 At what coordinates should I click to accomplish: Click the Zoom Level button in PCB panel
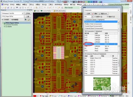click(x=103, y=14)
